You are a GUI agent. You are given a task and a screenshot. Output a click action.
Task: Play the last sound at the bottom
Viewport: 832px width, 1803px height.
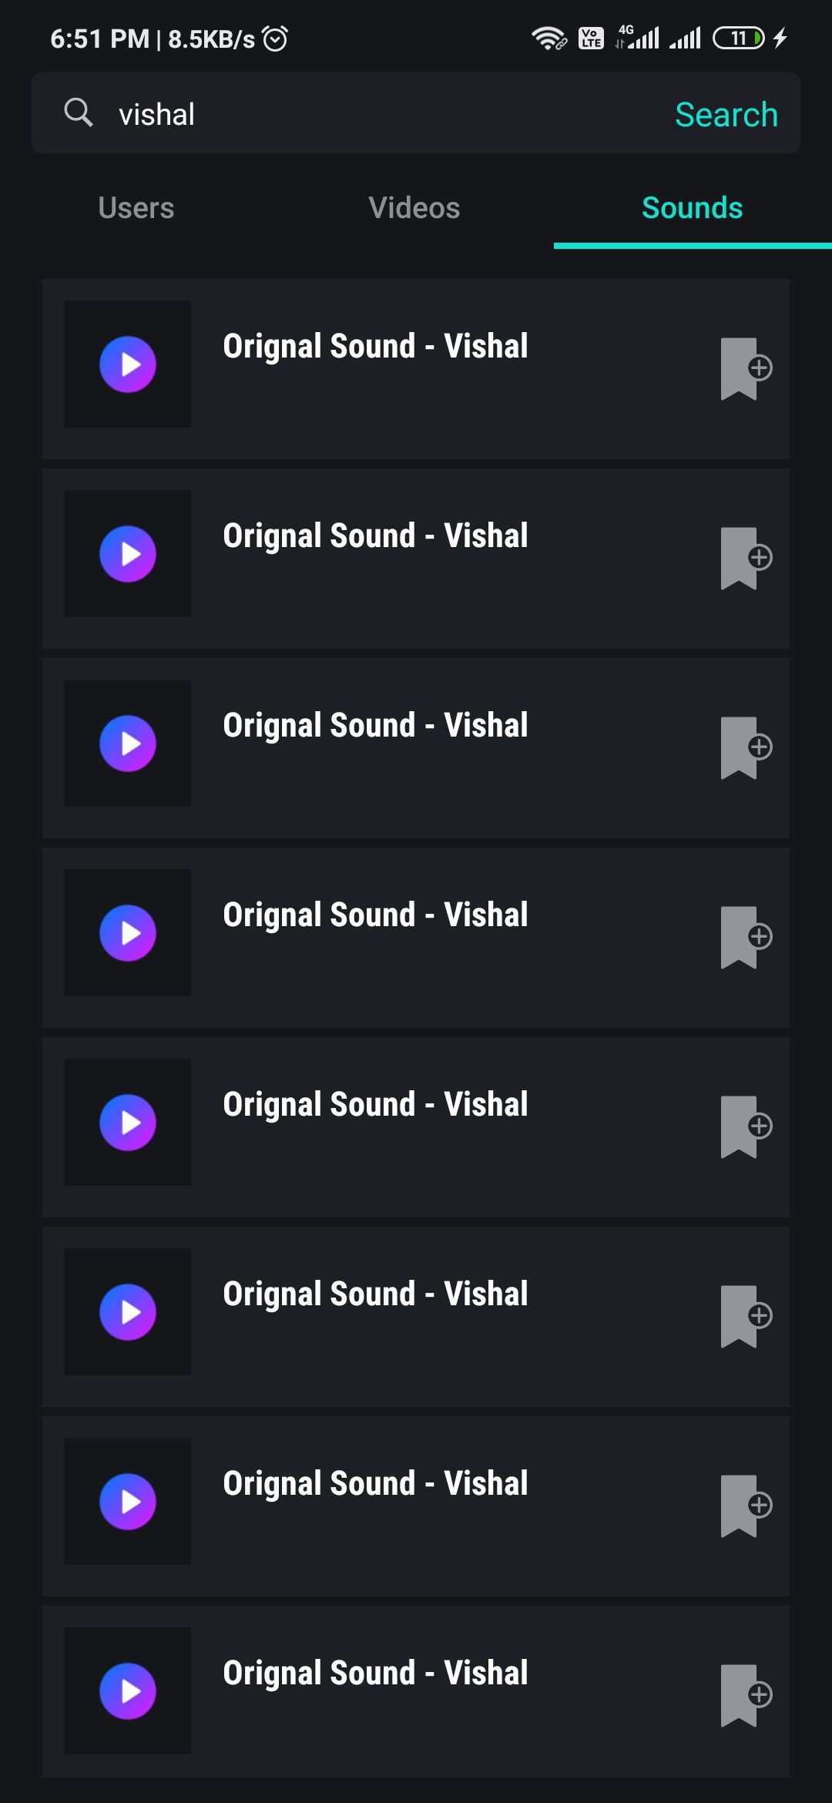pos(128,1691)
